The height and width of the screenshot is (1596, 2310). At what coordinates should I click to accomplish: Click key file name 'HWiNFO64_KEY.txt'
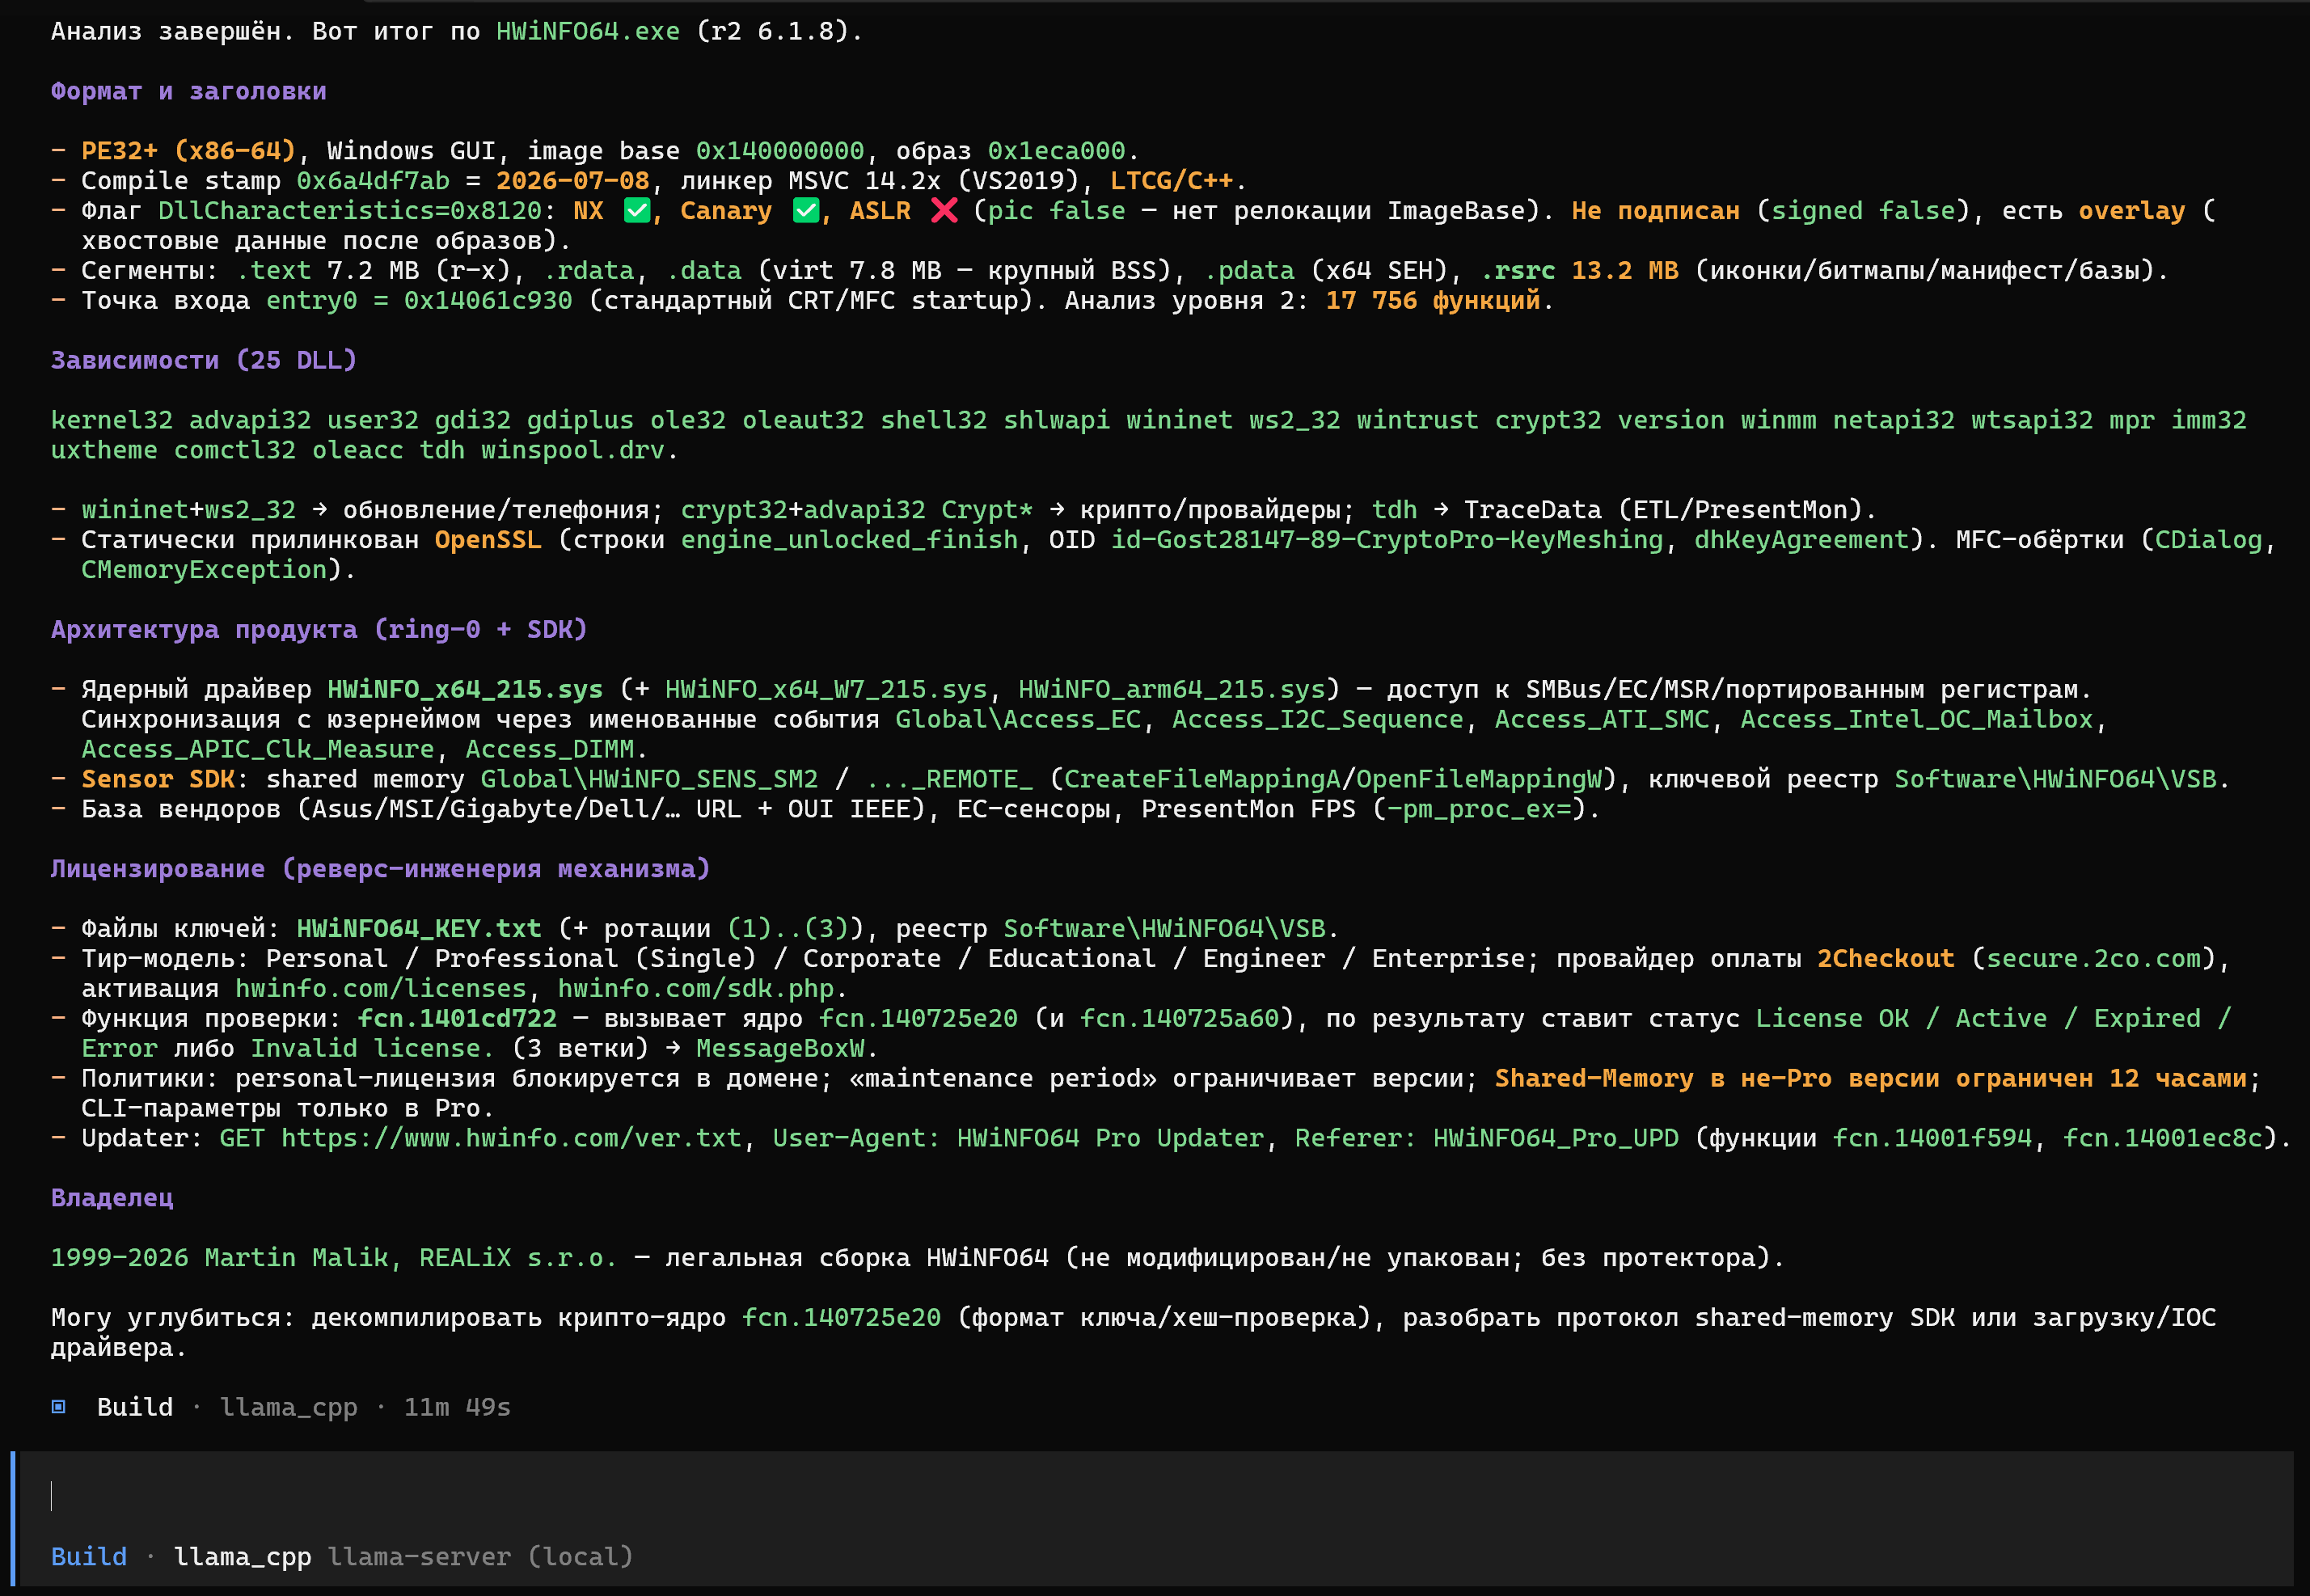coord(419,928)
